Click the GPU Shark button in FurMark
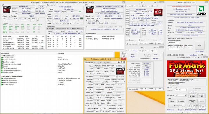 pos(181,101)
